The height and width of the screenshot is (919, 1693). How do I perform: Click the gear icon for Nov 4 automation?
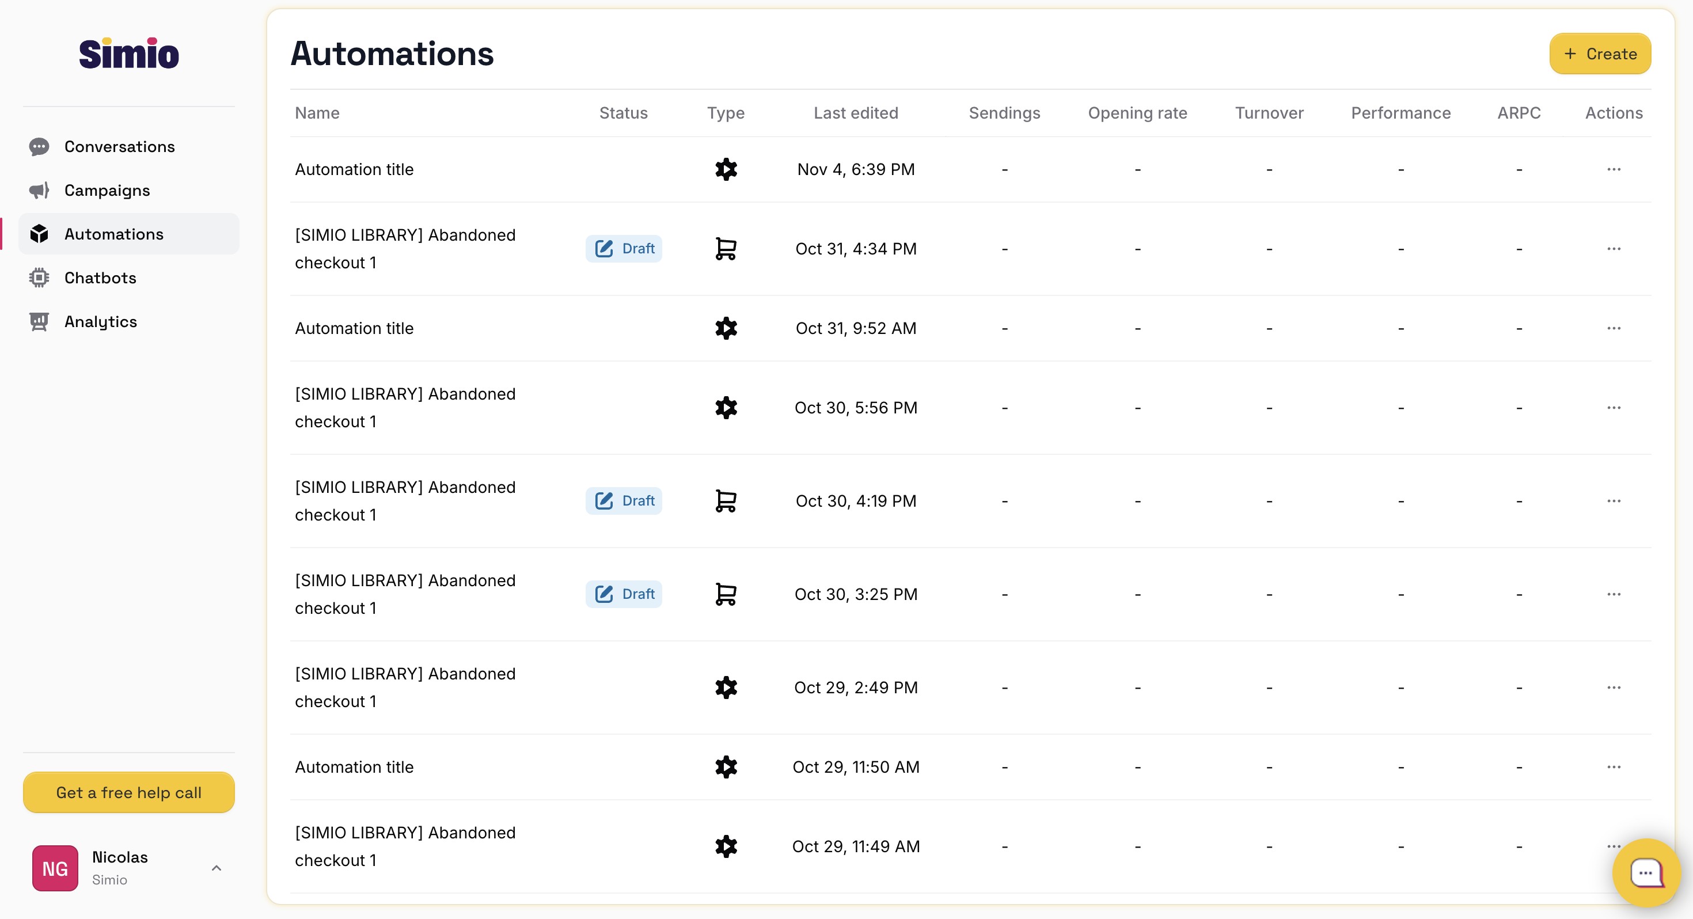726,170
